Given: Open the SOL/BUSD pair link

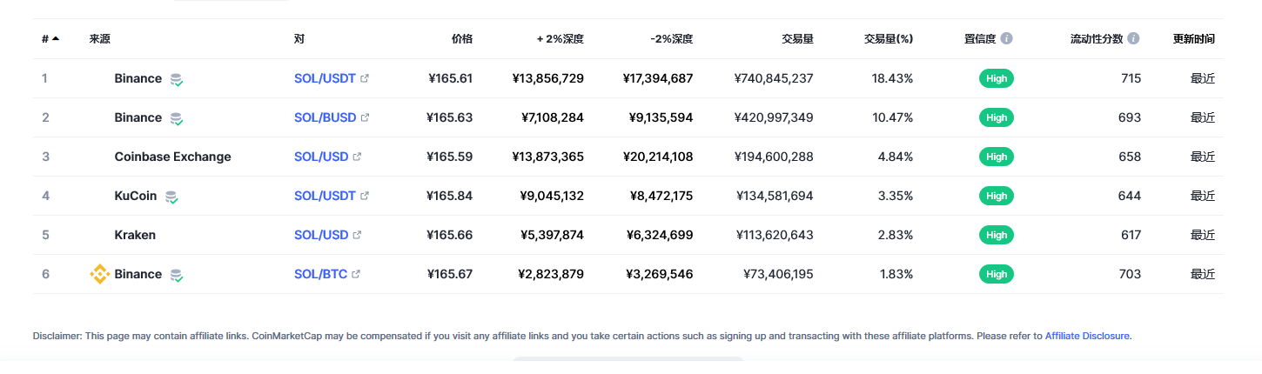Looking at the screenshot, I should [325, 117].
